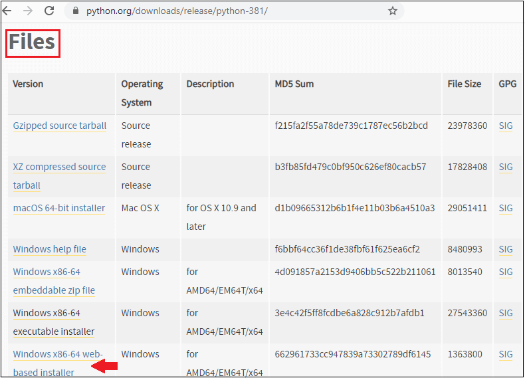The image size is (525, 378).
Task: Select MD5 b3fb85fd479c0bf950c626ef80cacb57
Action: pyautogui.click(x=350, y=167)
